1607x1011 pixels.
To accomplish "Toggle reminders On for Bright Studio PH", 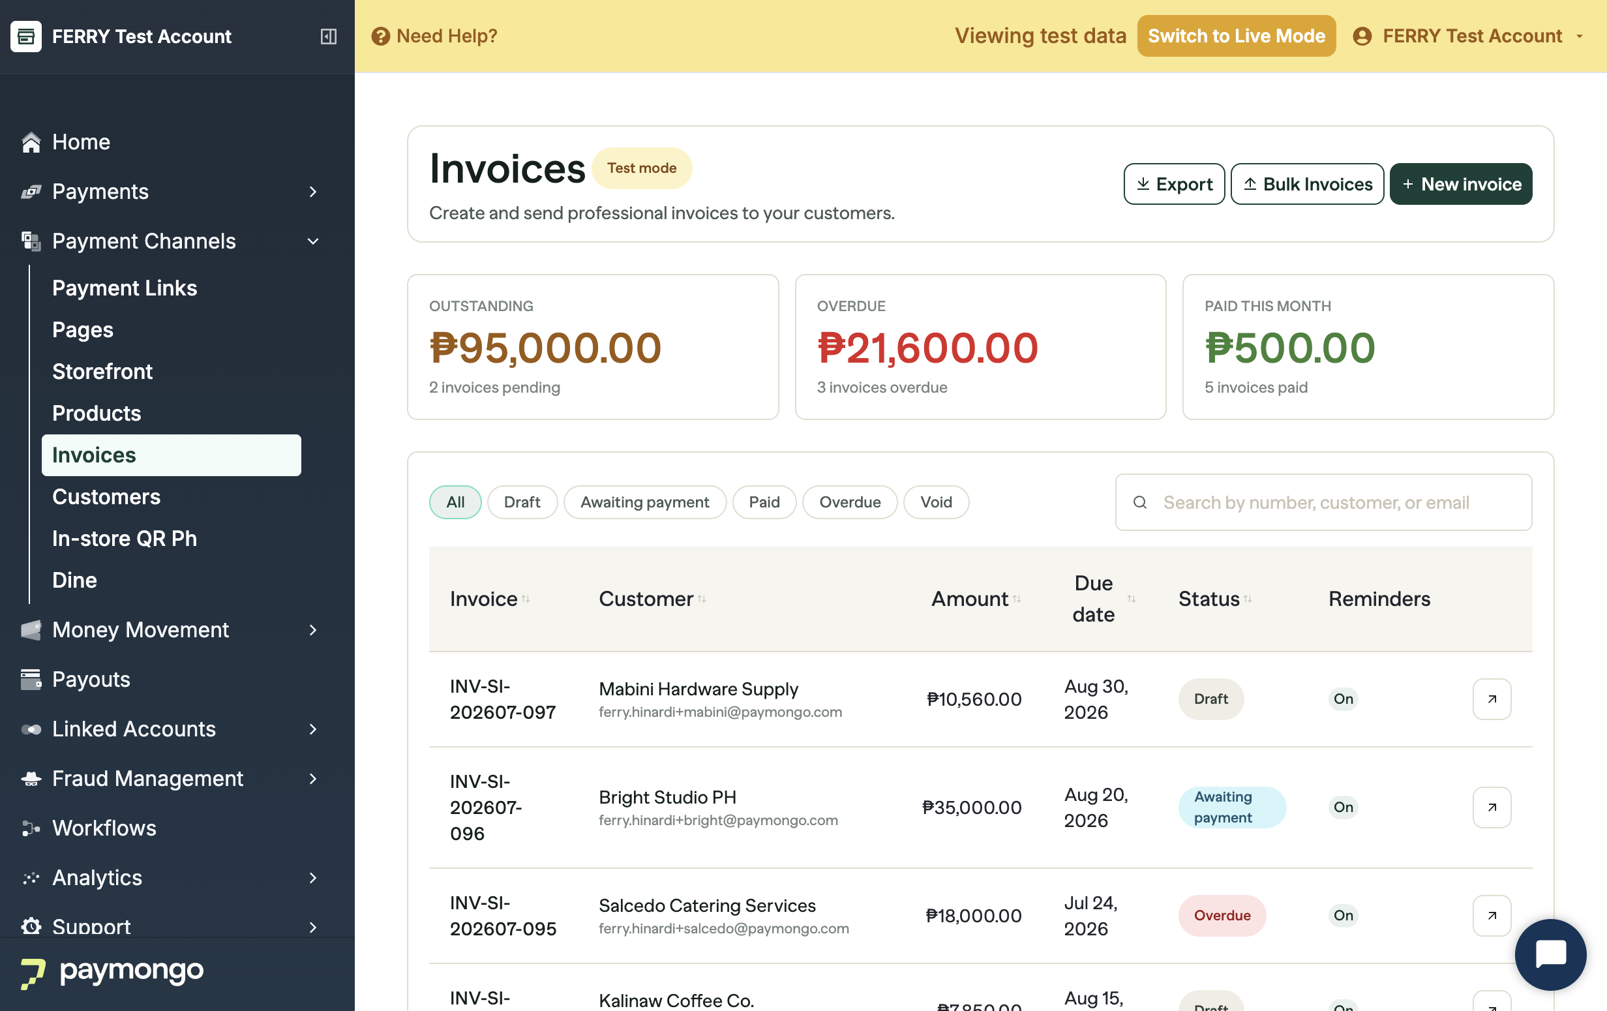I will pos(1344,807).
